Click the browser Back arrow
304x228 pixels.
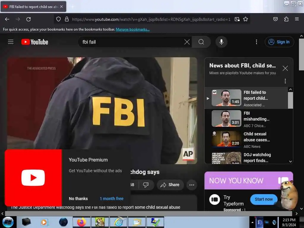click(x=7, y=19)
